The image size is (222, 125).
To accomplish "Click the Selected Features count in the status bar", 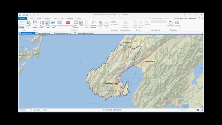I will [188, 110].
